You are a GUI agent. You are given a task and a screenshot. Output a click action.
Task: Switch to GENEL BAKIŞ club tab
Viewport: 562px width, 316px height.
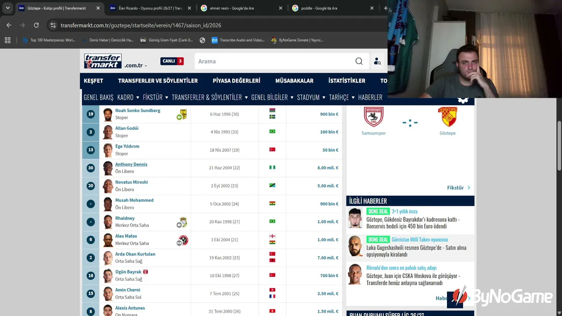coord(98,97)
